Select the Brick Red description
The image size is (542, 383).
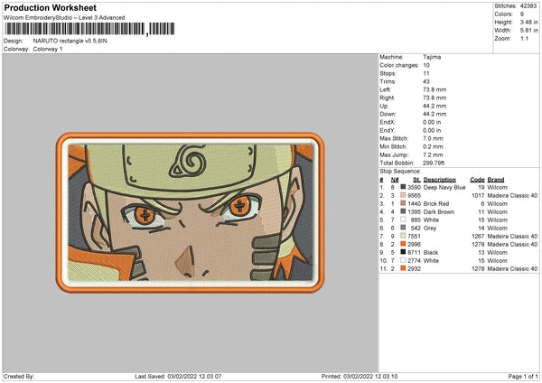[x=436, y=203]
